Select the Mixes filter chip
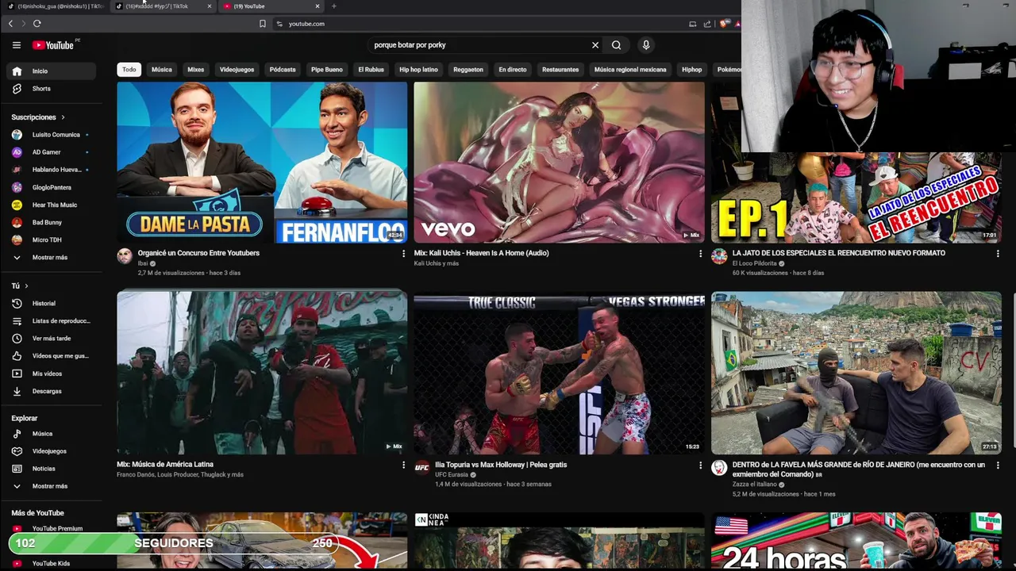The height and width of the screenshot is (571, 1016). pyautogui.click(x=195, y=70)
